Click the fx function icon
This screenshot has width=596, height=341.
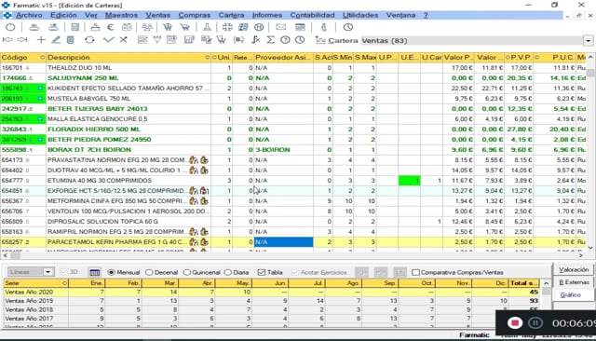[256, 40]
